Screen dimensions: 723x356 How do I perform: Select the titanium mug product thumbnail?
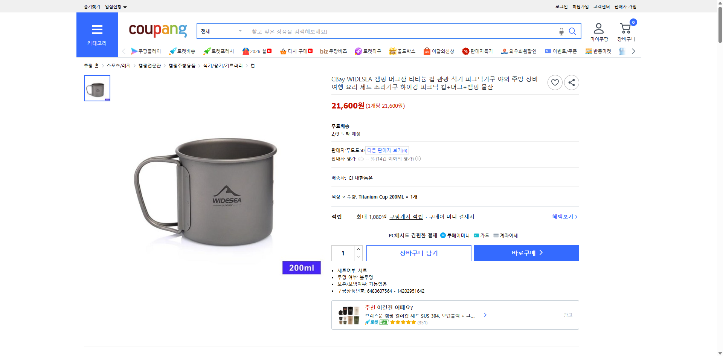pyautogui.click(x=97, y=88)
